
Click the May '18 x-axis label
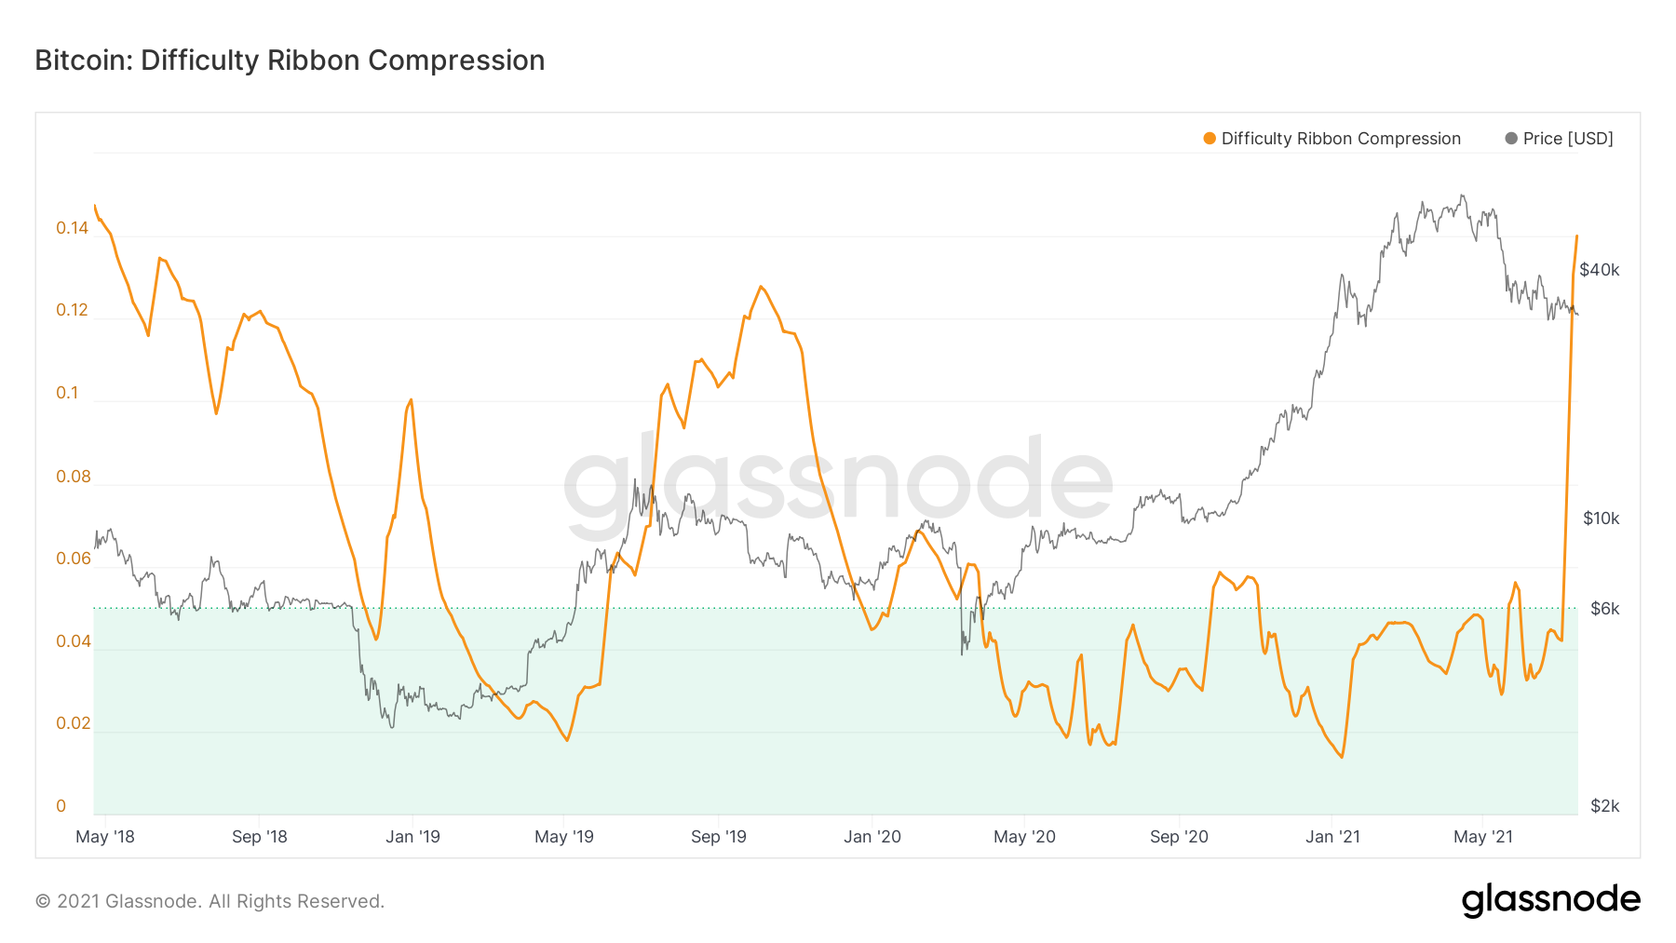(105, 837)
